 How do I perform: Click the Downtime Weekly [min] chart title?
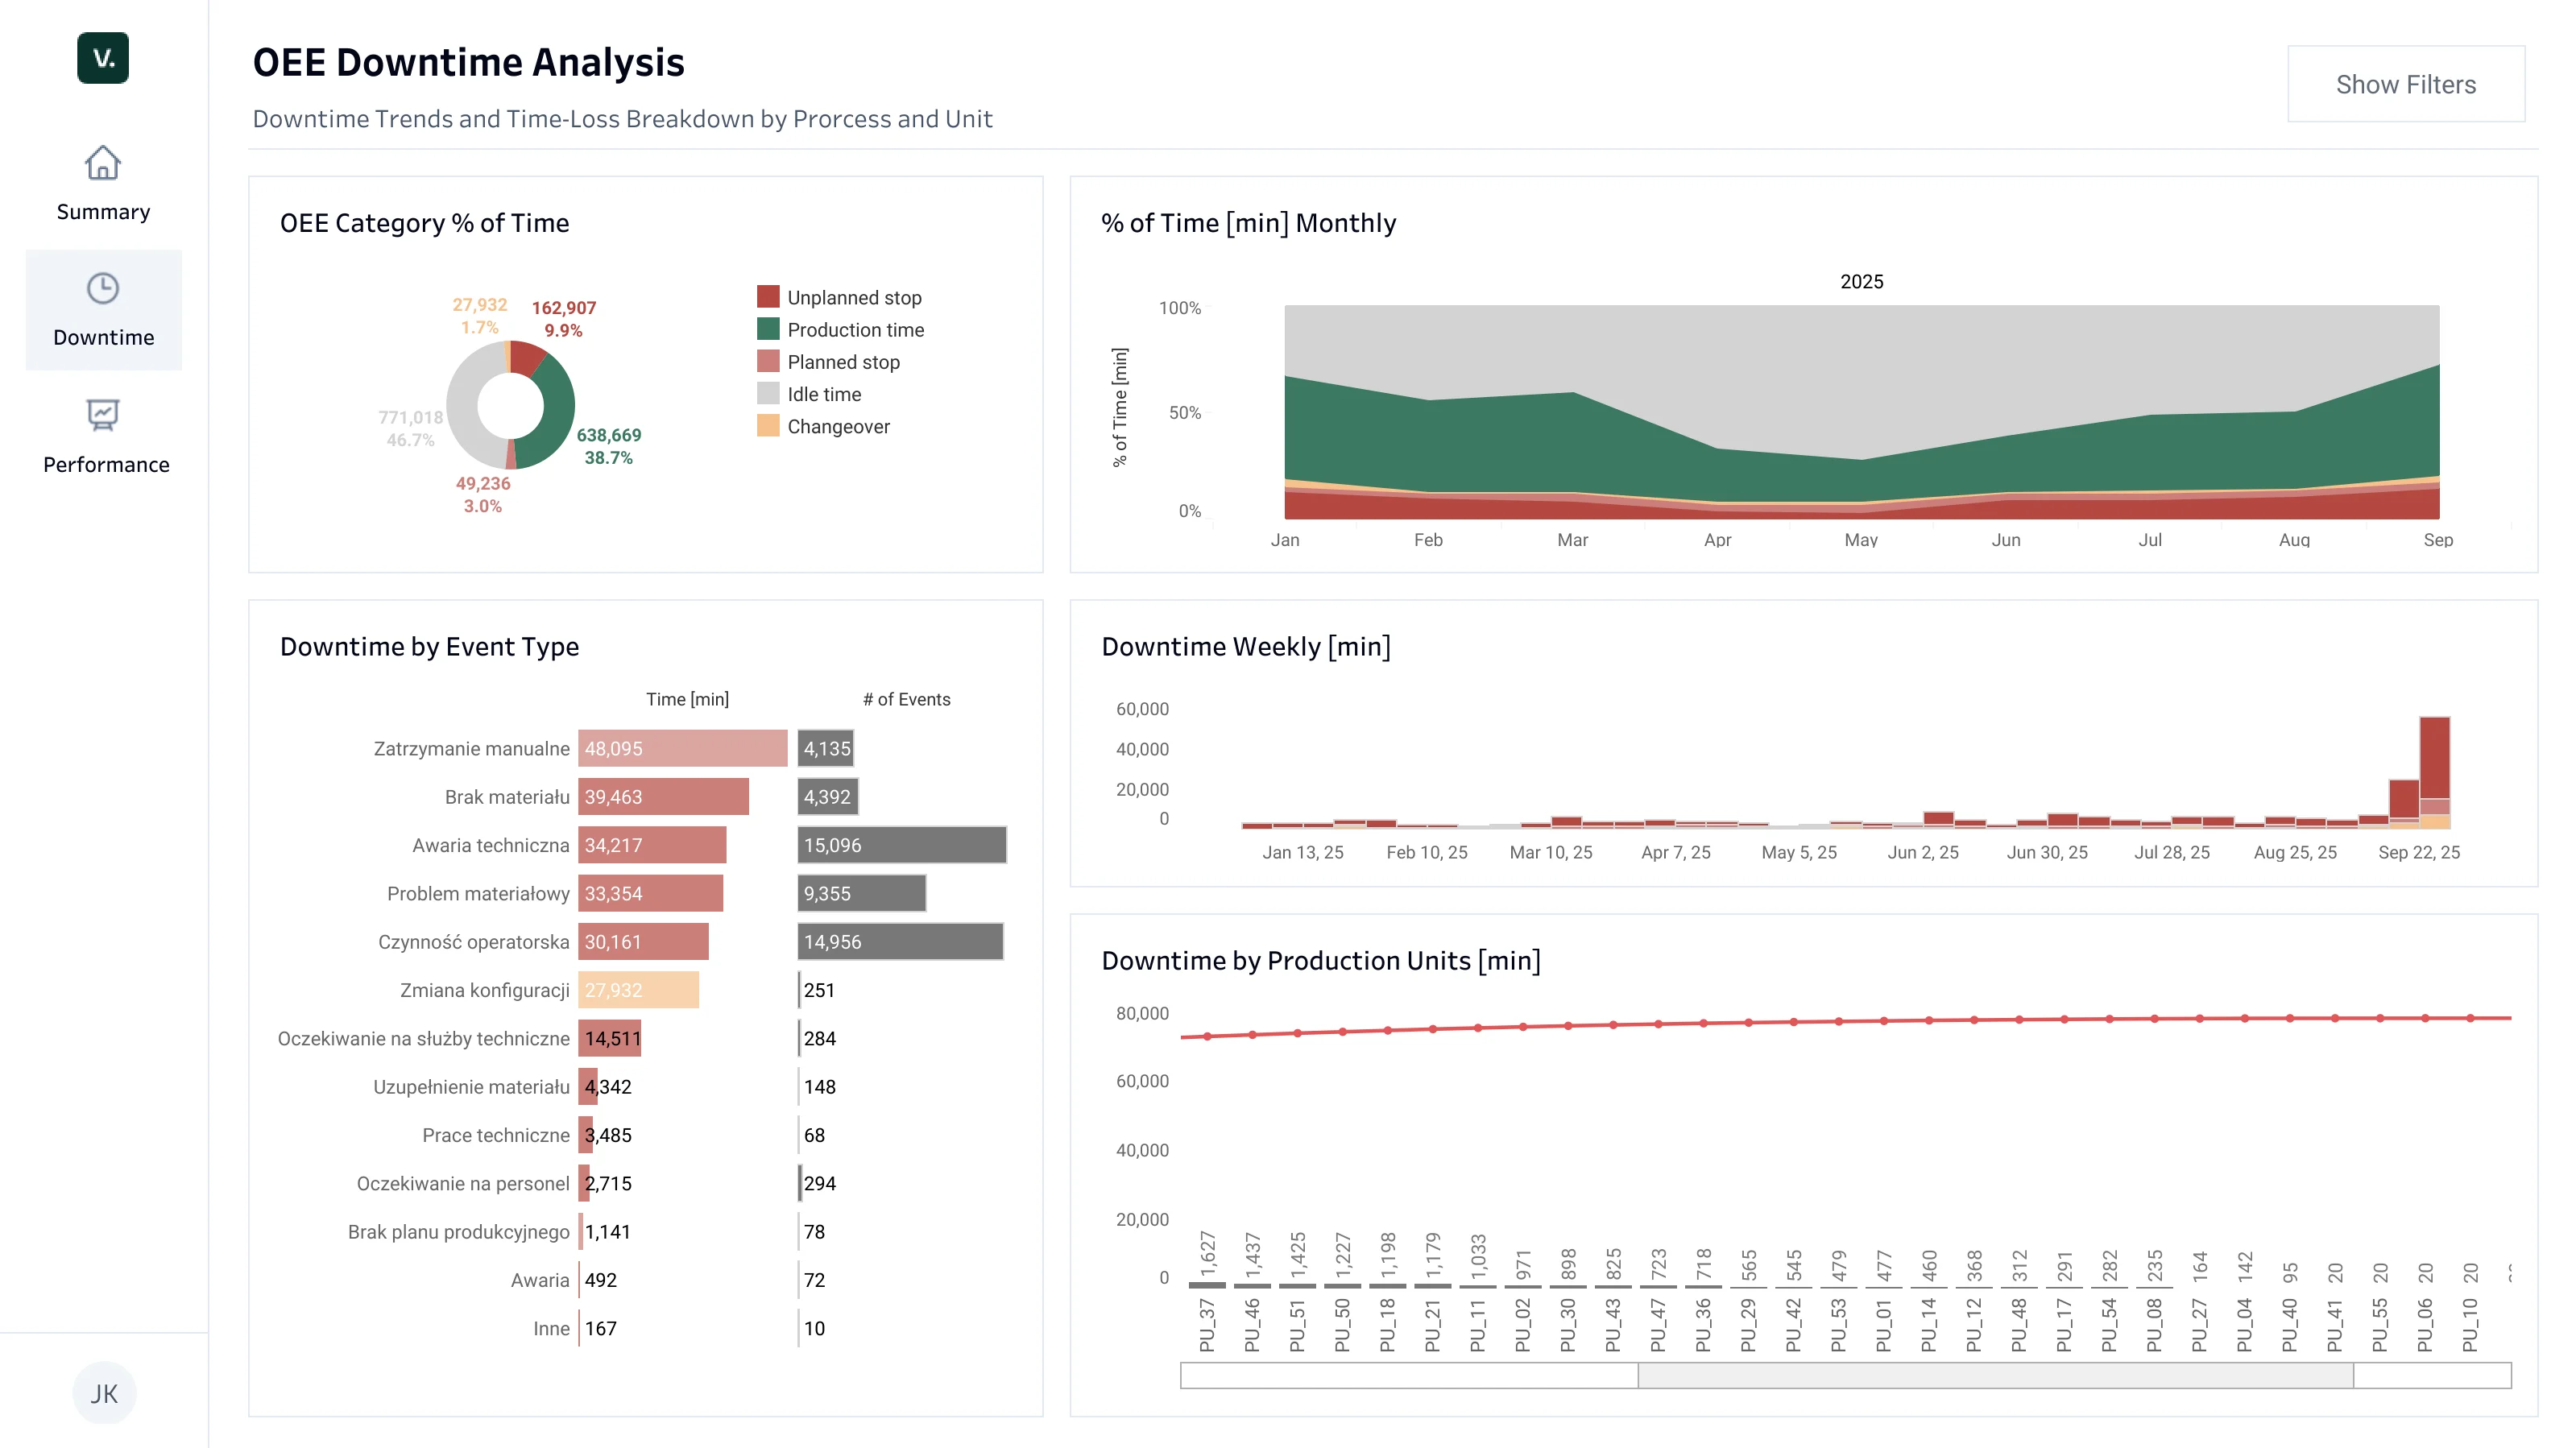pyautogui.click(x=1246, y=646)
